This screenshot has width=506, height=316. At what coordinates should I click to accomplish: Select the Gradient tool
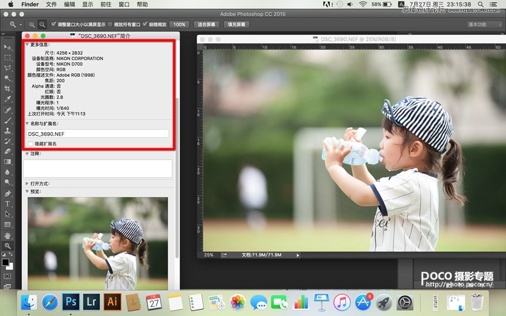pos(7,161)
